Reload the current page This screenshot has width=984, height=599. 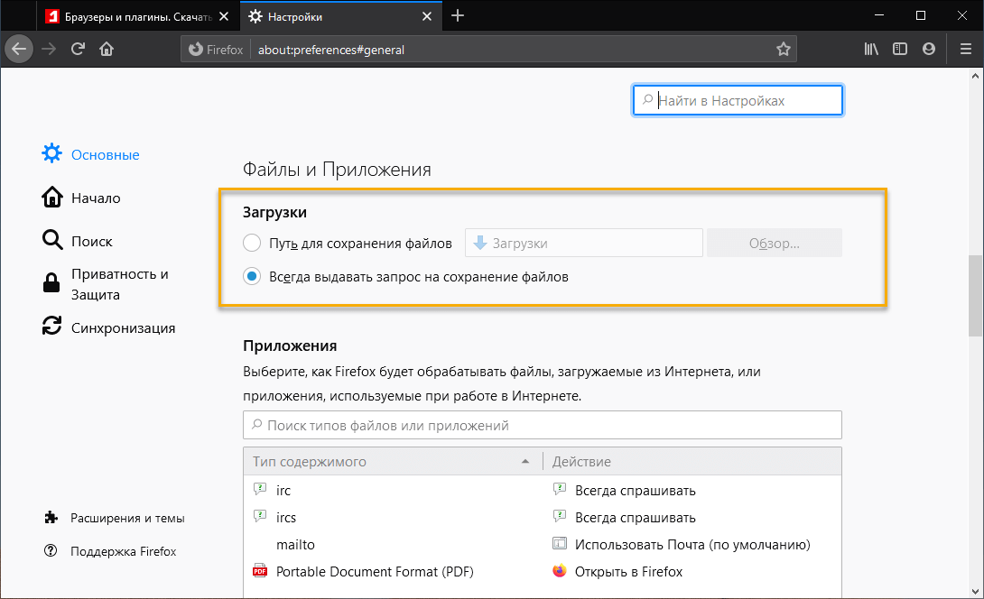[79, 50]
